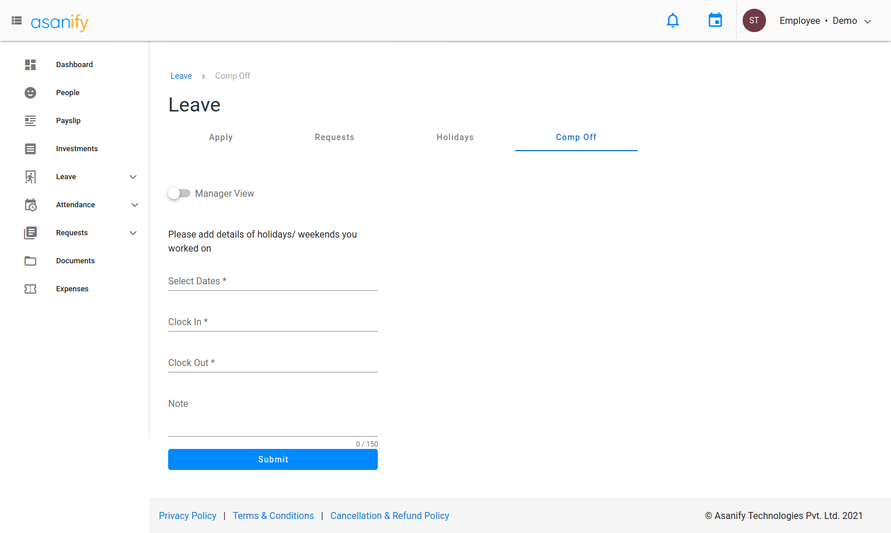Switch to the Apply tab

[x=221, y=137]
